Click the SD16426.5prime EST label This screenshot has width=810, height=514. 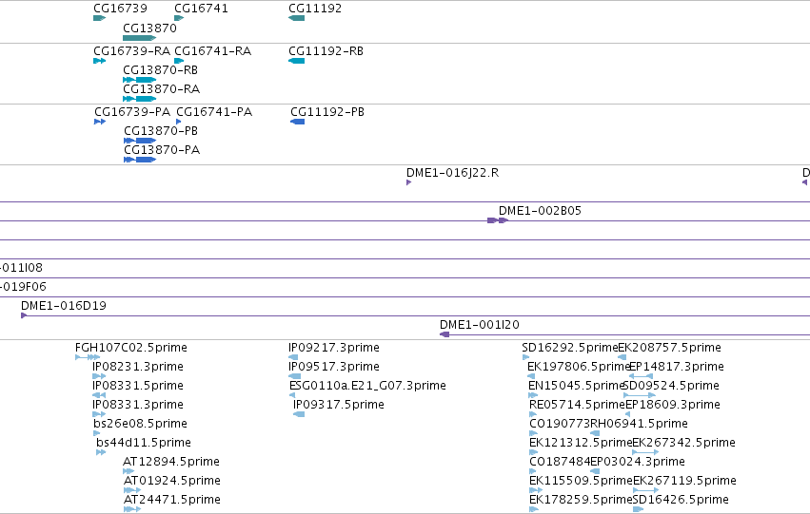pyautogui.click(x=681, y=500)
